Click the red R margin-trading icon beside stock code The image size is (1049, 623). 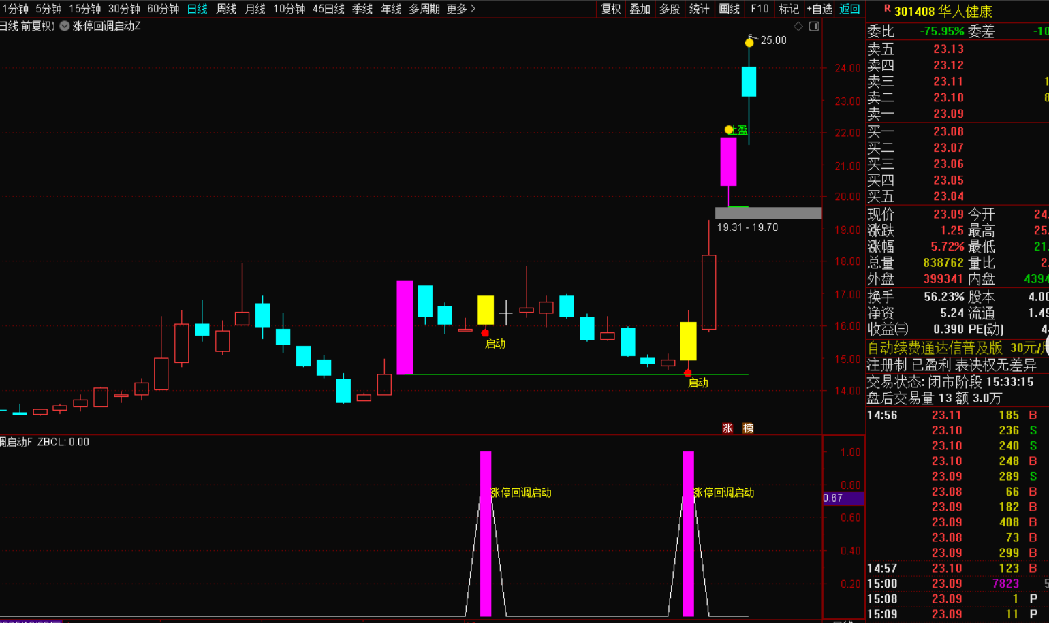887,10
